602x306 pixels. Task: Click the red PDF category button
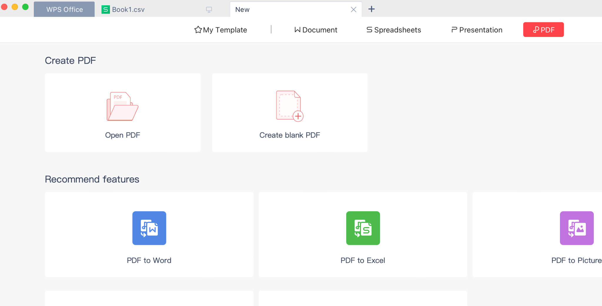pos(543,30)
